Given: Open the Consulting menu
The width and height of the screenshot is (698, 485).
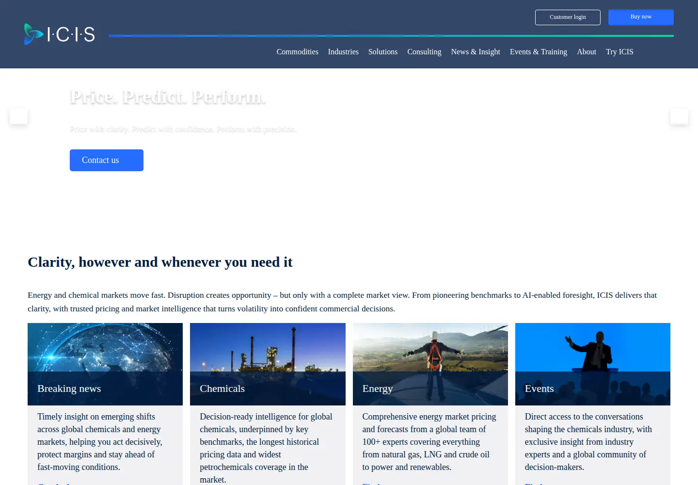Looking at the screenshot, I should 424,52.
